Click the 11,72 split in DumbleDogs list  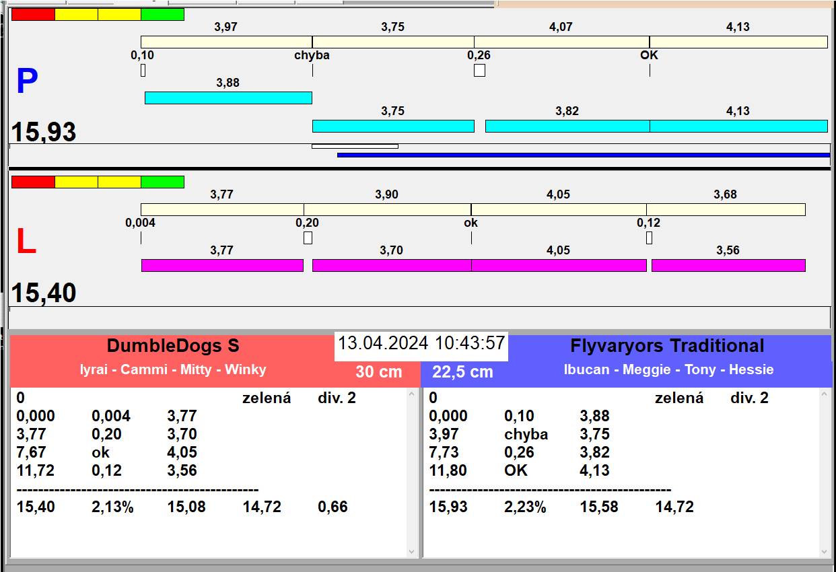[36, 470]
